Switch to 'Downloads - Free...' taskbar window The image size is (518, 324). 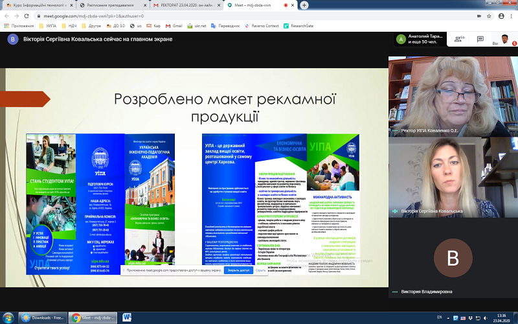tap(43, 318)
